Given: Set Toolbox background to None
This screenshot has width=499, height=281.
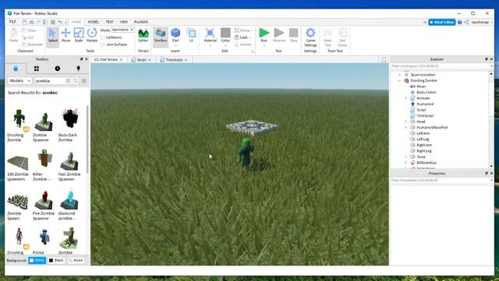Looking at the screenshot, I should pos(76,260).
